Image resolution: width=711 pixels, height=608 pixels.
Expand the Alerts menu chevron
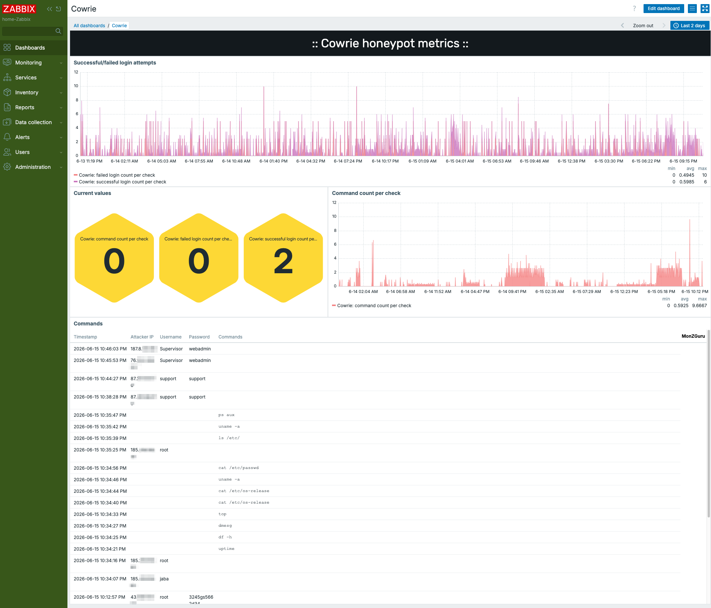tap(61, 137)
